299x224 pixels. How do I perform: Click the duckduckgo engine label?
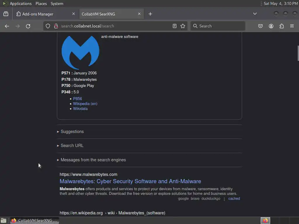[x=211, y=198]
